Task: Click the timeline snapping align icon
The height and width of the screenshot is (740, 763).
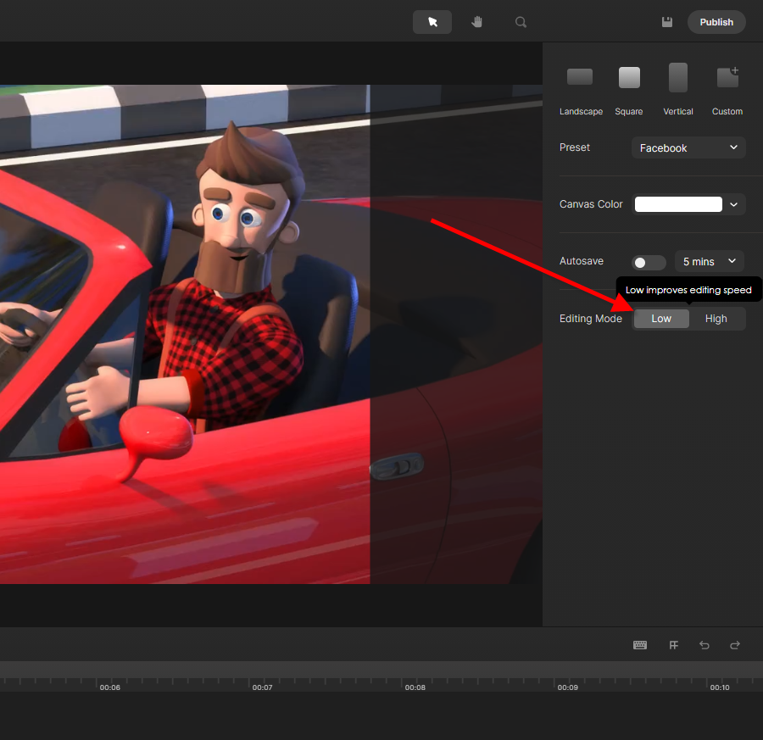Action: [x=673, y=645]
